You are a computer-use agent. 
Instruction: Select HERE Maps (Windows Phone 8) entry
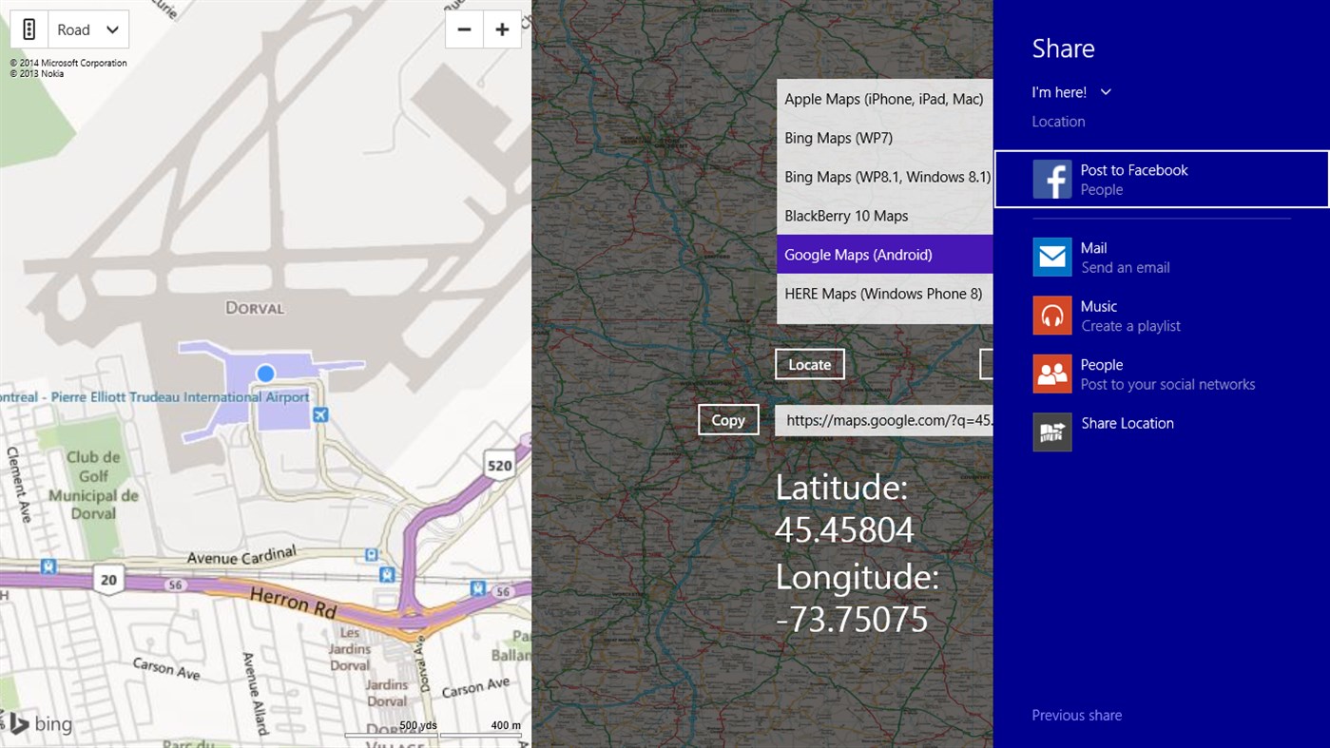(x=883, y=293)
